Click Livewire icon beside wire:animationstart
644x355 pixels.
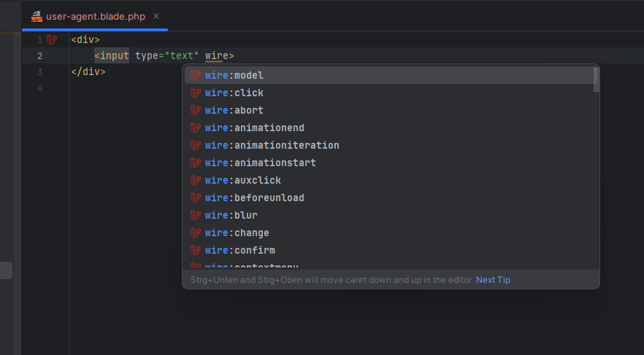click(x=196, y=163)
